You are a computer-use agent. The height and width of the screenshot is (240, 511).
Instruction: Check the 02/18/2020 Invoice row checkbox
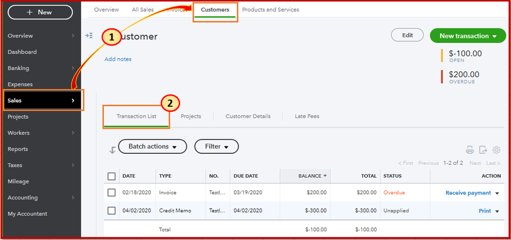[112, 193]
